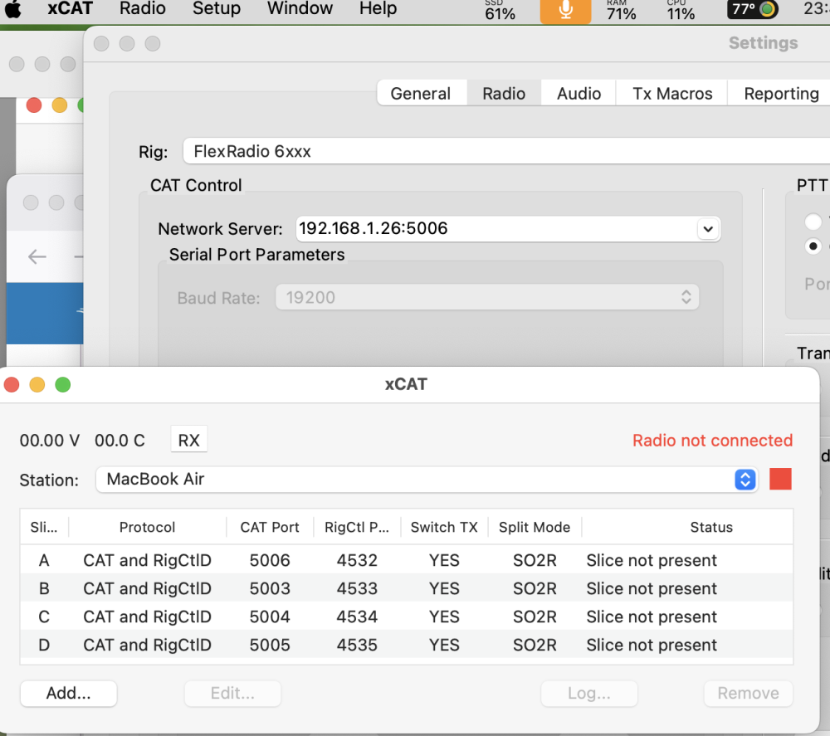The height and width of the screenshot is (736, 830).
Task: Click the back arrow in the background window
Action: click(x=37, y=256)
